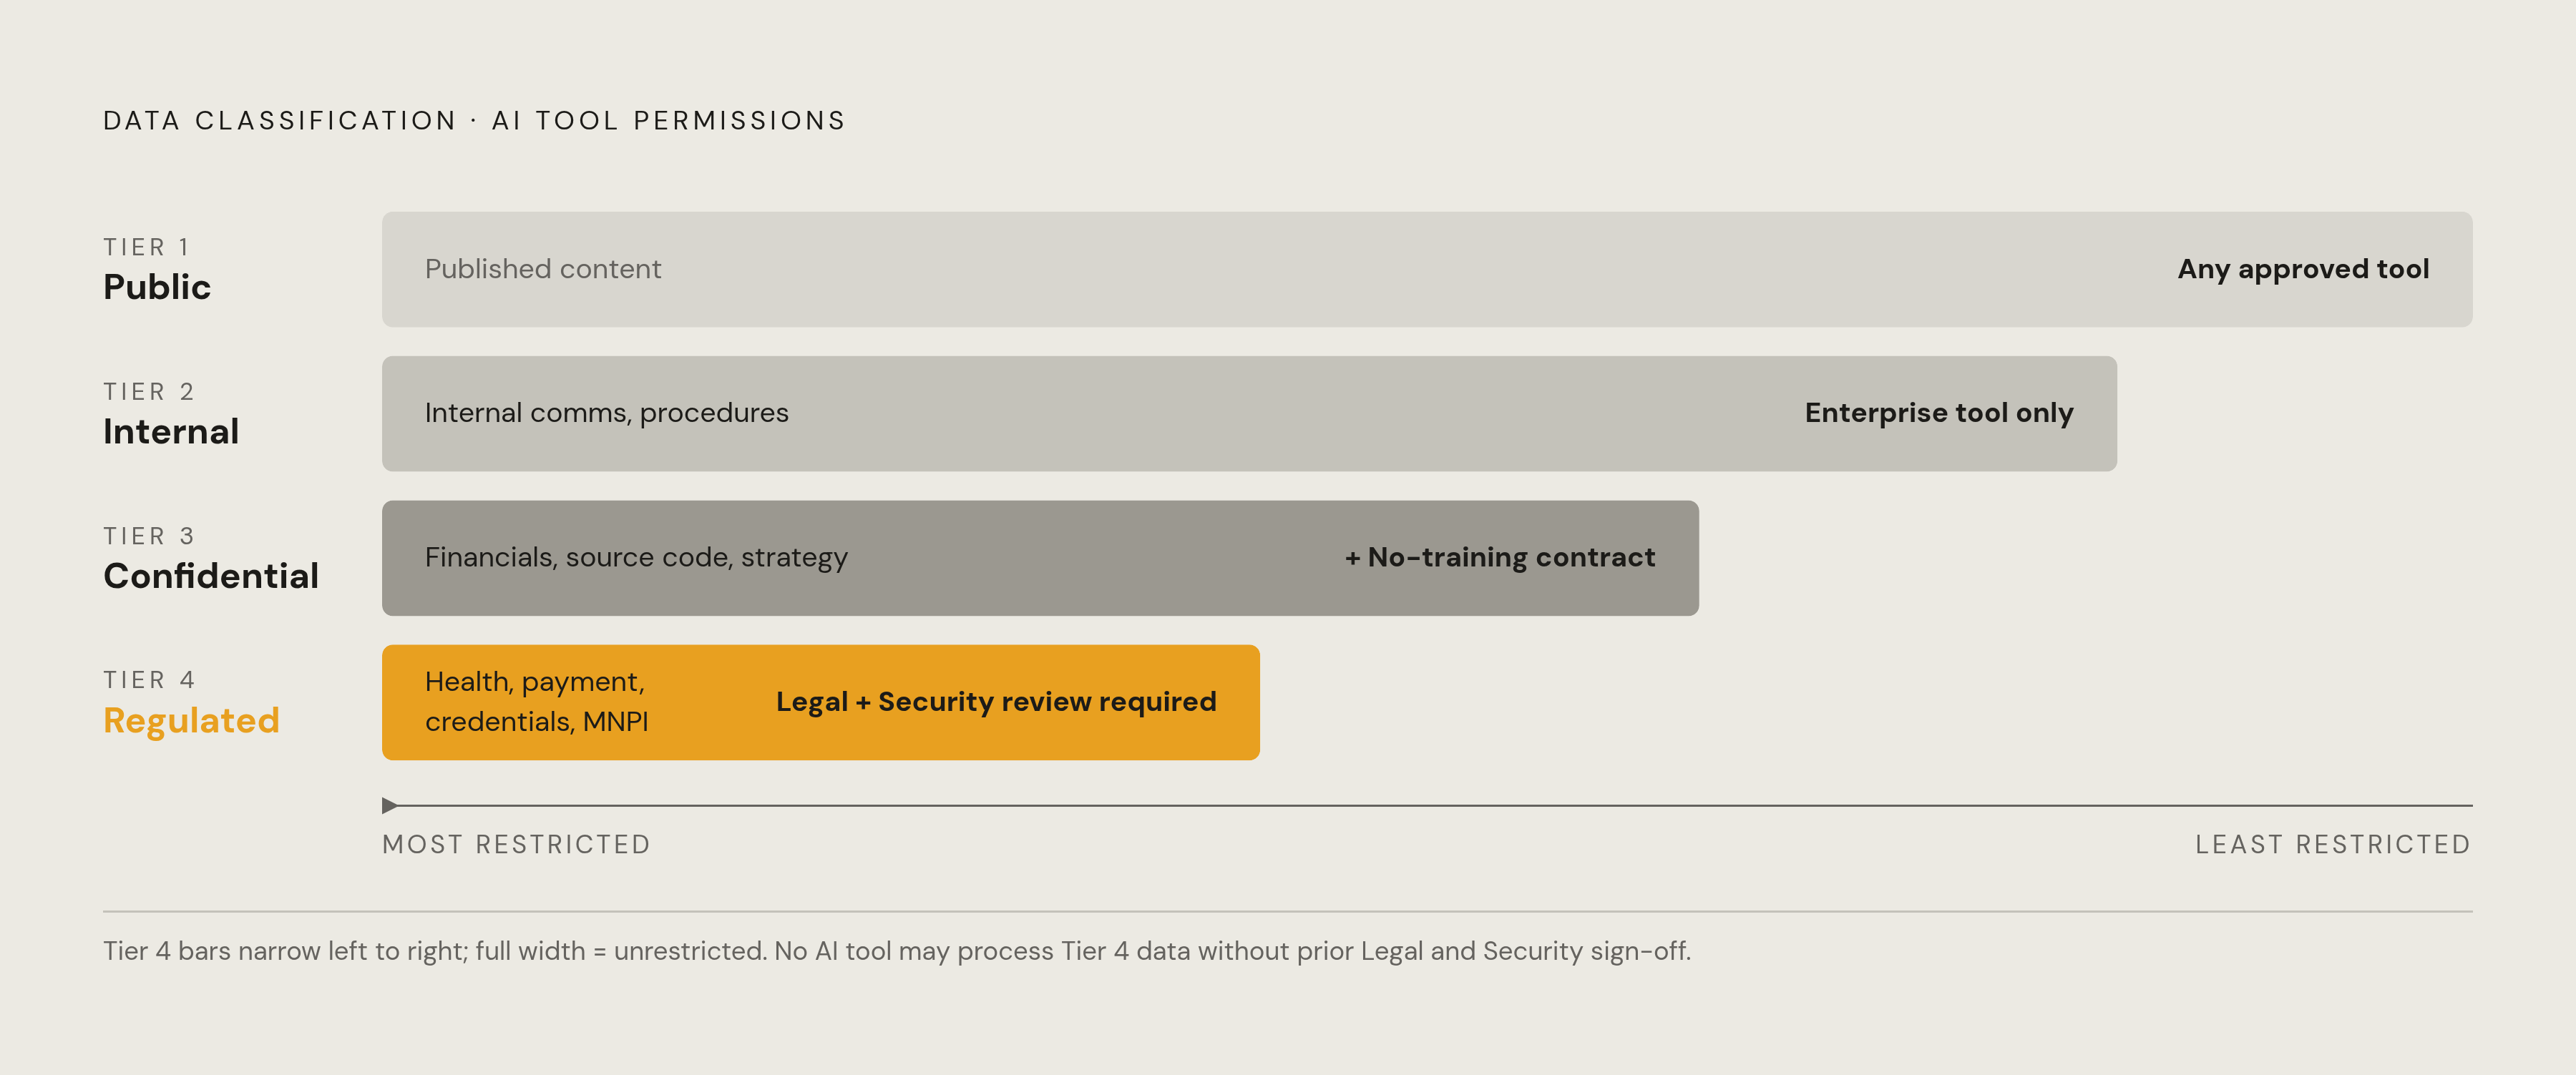Click the 'AI TOOL PERMISSIONS' title text
The width and height of the screenshot is (2576, 1075).
click(x=669, y=120)
